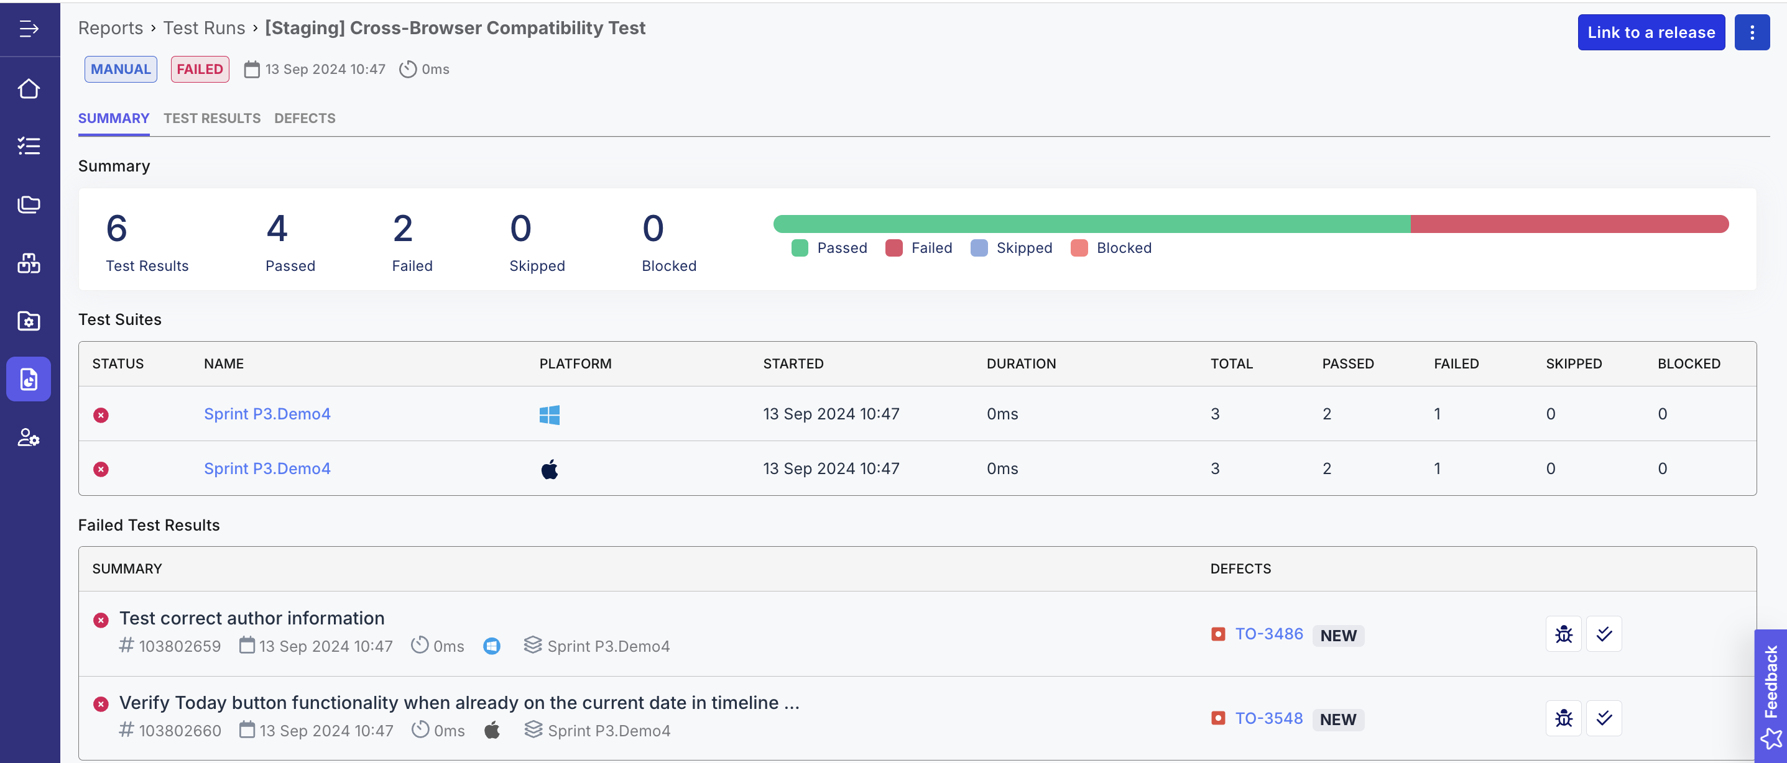The width and height of the screenshot is (1787, 763).
Task: Expand the TEST RESULTS tab
Action: [x=212, y=117]
